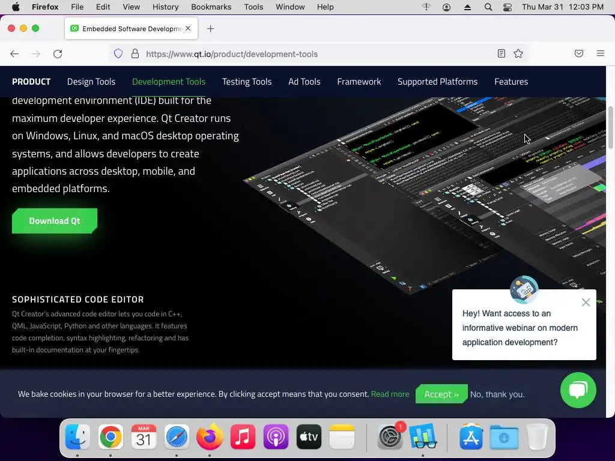
Task: Open the Edit menu
Action: (x=103, y=7)
